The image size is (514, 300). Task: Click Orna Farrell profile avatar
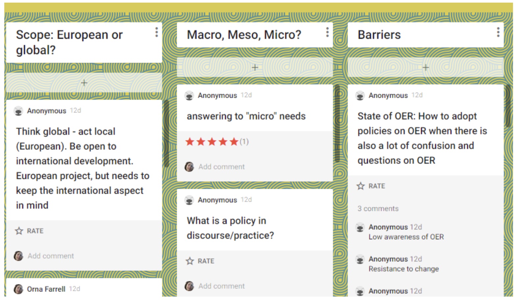(18, 289)
